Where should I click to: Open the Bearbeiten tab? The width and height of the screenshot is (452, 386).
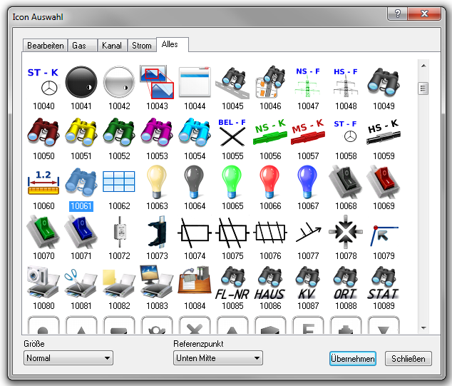click(x=45, y=46)
